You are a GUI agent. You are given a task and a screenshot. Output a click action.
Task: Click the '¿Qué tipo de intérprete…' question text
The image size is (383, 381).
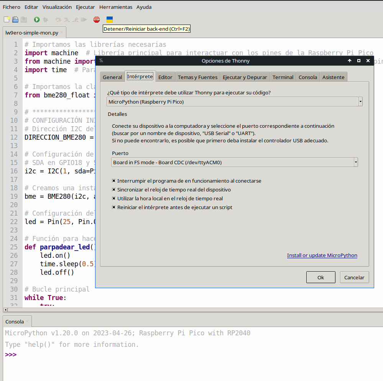pos(189,92)
